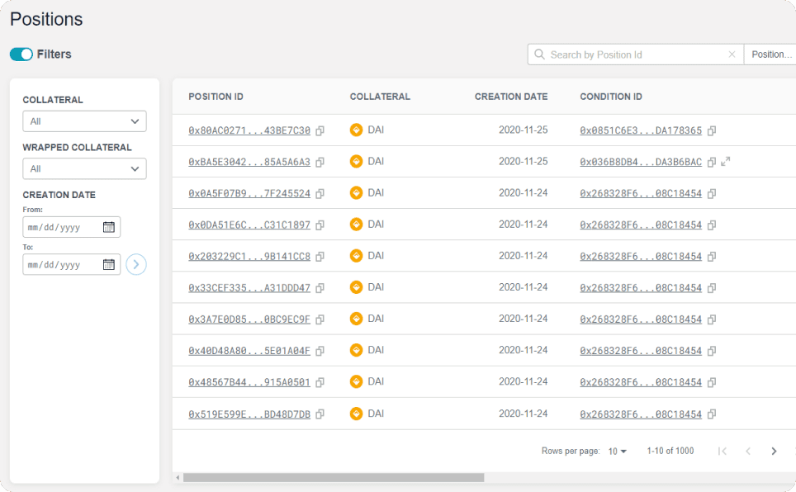Sort by Creation Date column header
This screenshot has width=796, height=492.
(x=510, y=97)
